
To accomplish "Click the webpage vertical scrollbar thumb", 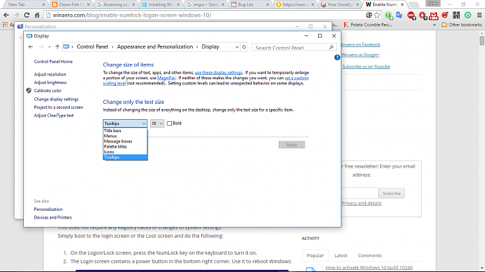I will [482, 41].
